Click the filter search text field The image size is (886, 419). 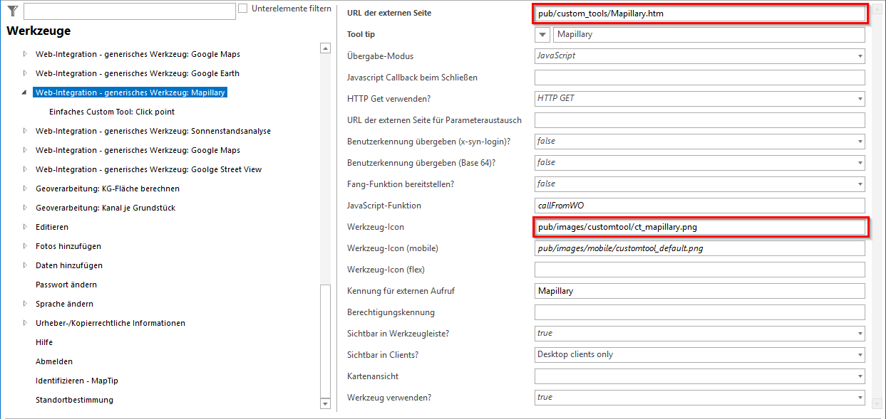(x=129, y=11)
